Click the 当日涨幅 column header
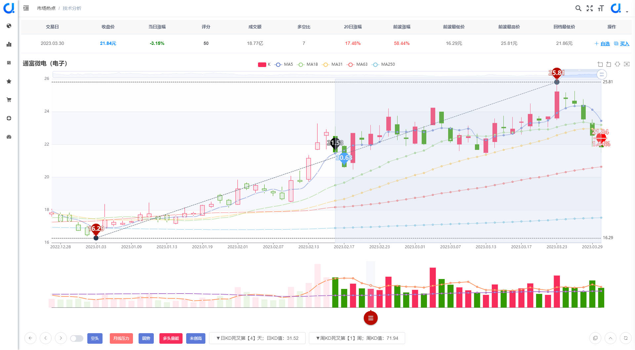The height and width of the screenshot is (350, 635). point(157,27)
